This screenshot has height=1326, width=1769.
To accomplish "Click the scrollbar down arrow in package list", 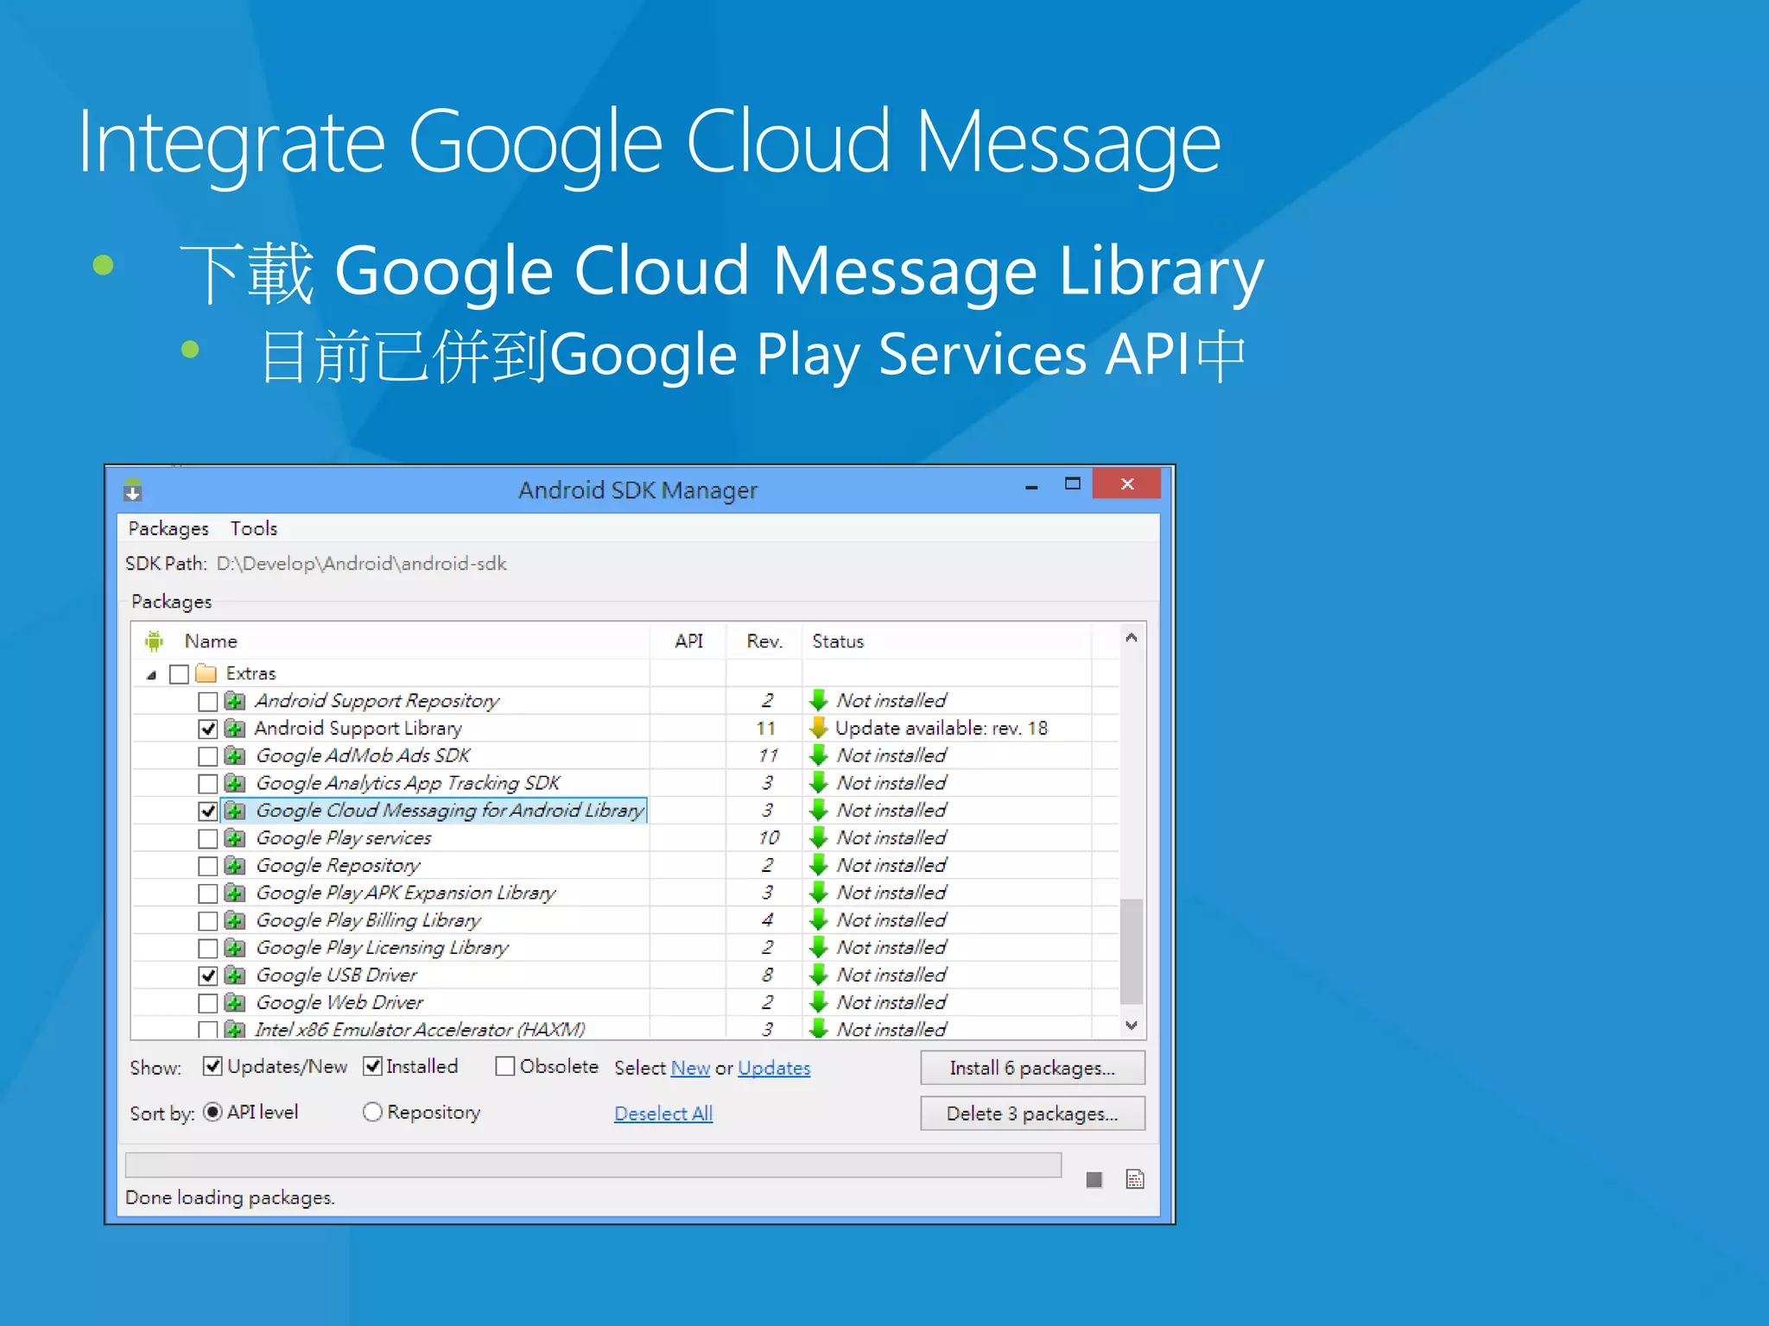I will coord(1132,1025).
